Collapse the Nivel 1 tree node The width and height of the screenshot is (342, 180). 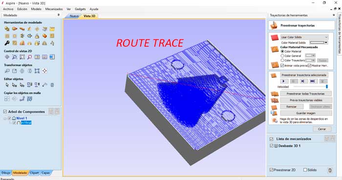pos(5,119)
